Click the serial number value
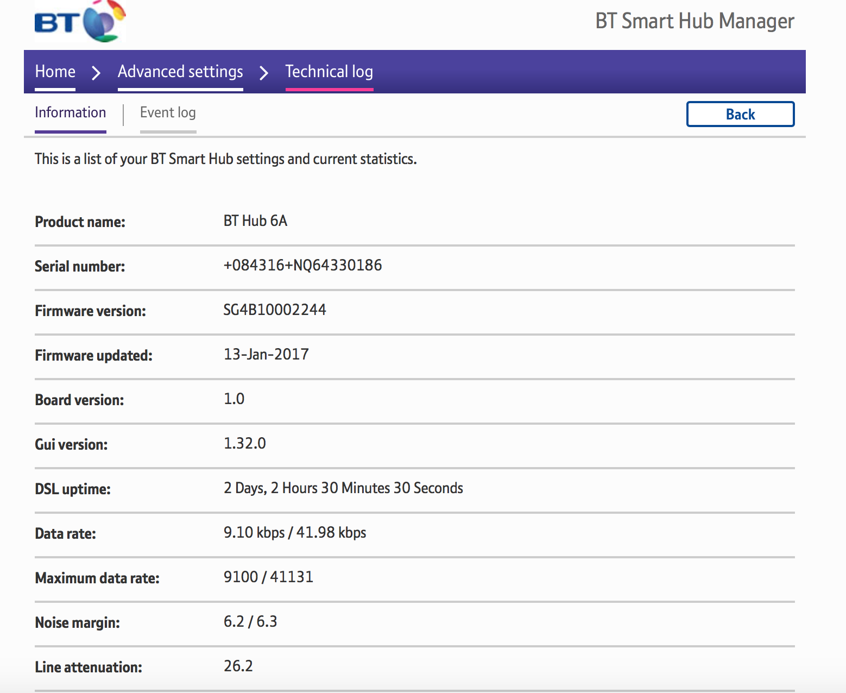This screenshot has width=846, height=693. pyautogui.click(x=303, y=266)
